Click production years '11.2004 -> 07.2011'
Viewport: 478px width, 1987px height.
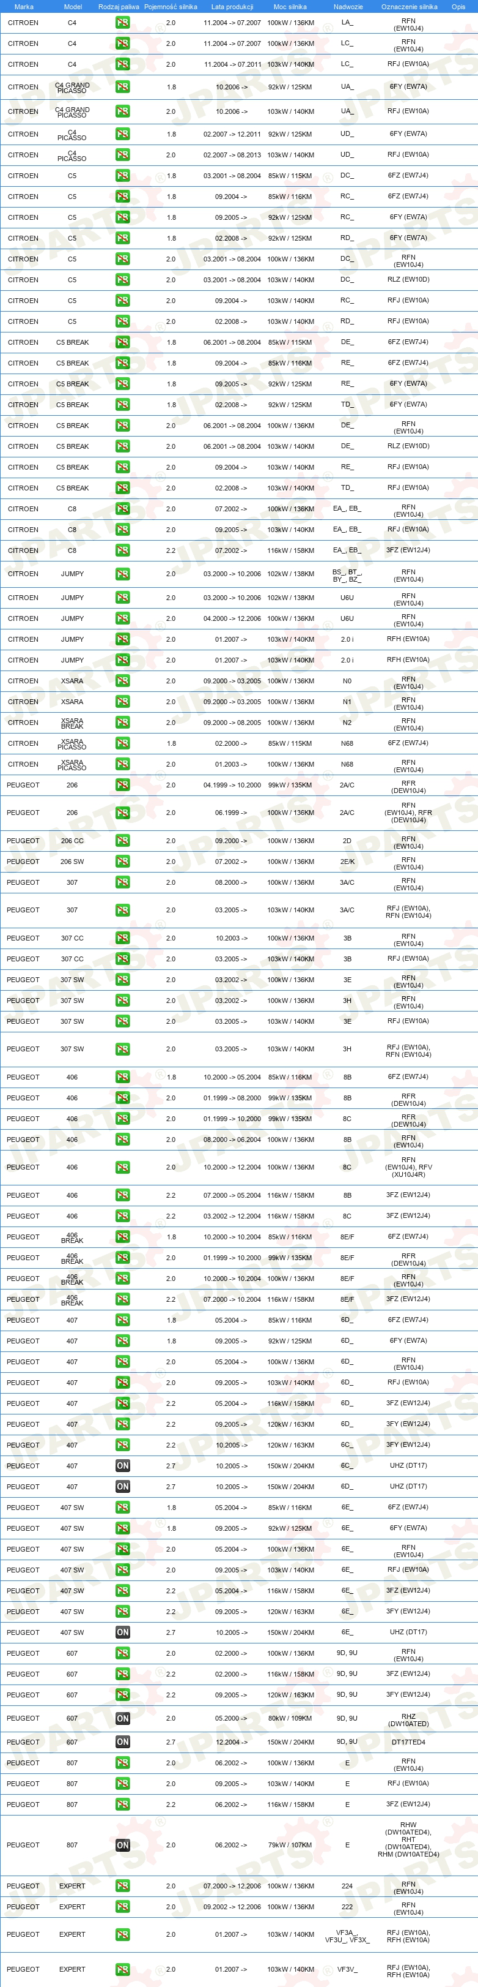pyautogui.click(x=232, y=65)
